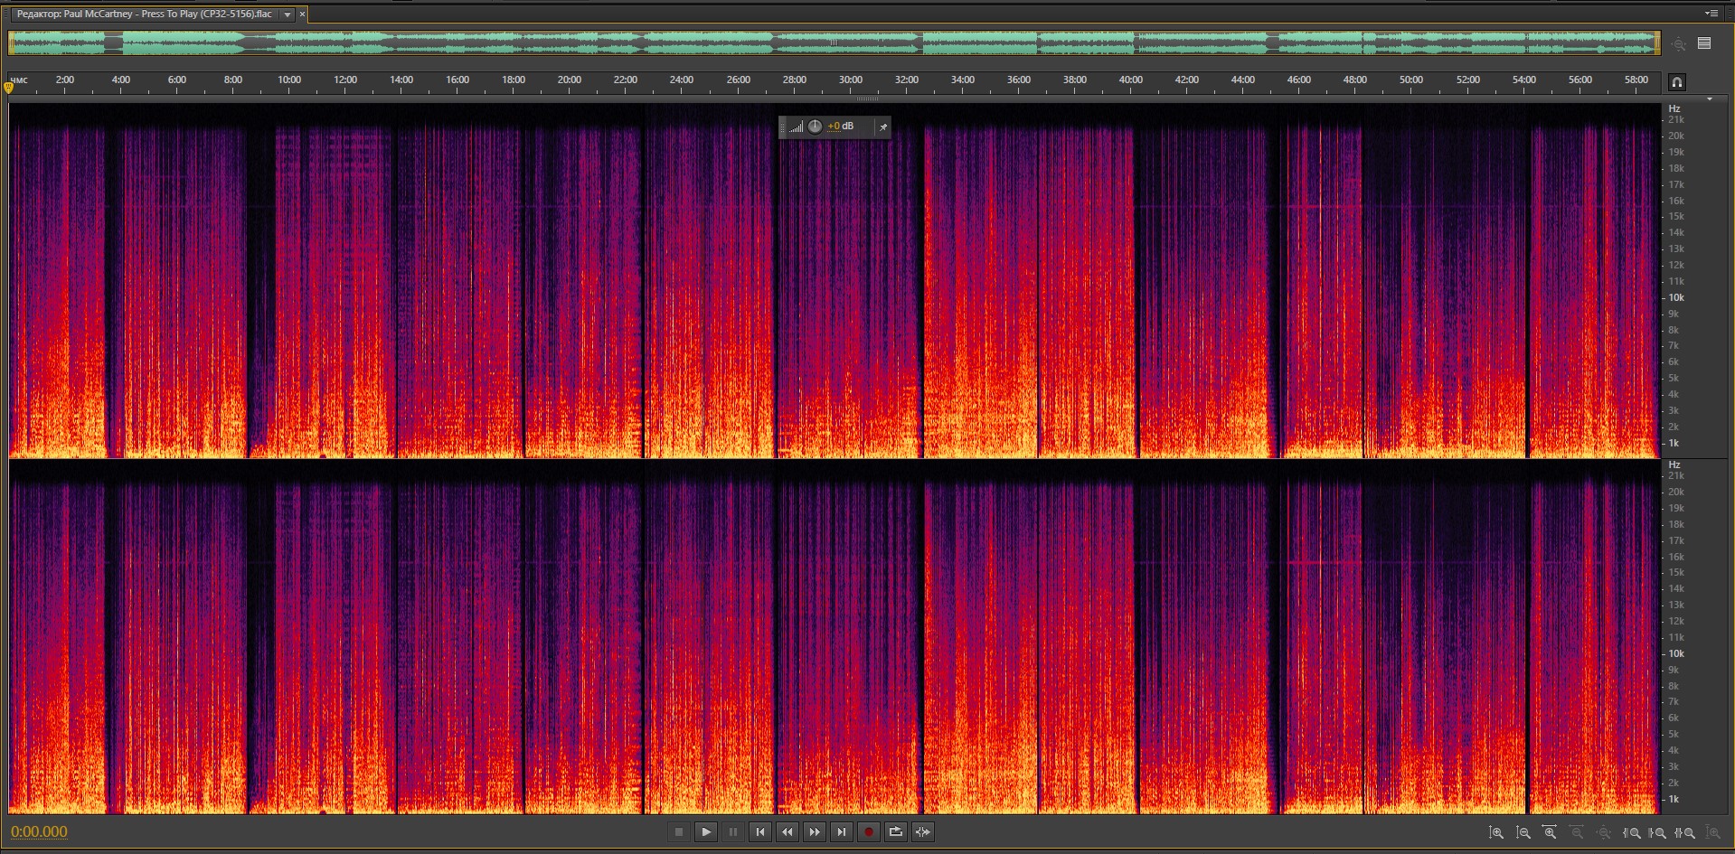Adjust the amplitude knob in the HUD
The width and height of the screenshot is (1735, 854).
815,127
